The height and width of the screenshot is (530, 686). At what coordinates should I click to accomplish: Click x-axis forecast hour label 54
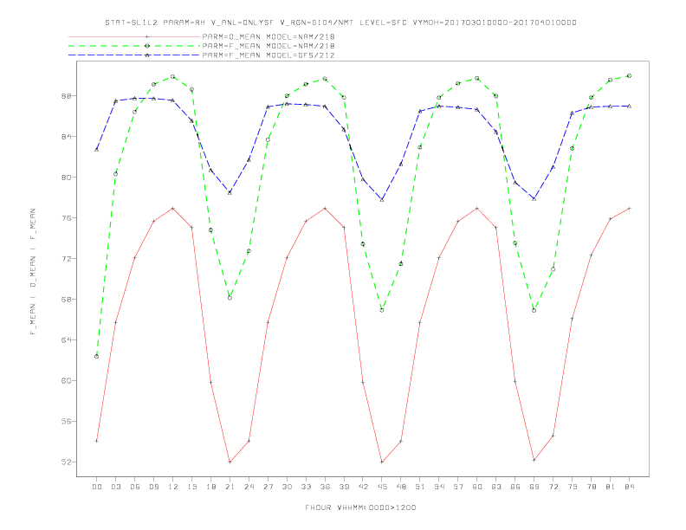[439, 487]
